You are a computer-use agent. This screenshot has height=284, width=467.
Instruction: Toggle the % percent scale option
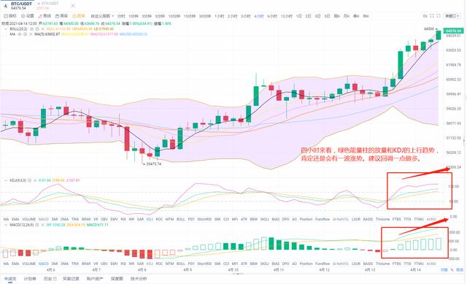(452, 269)
